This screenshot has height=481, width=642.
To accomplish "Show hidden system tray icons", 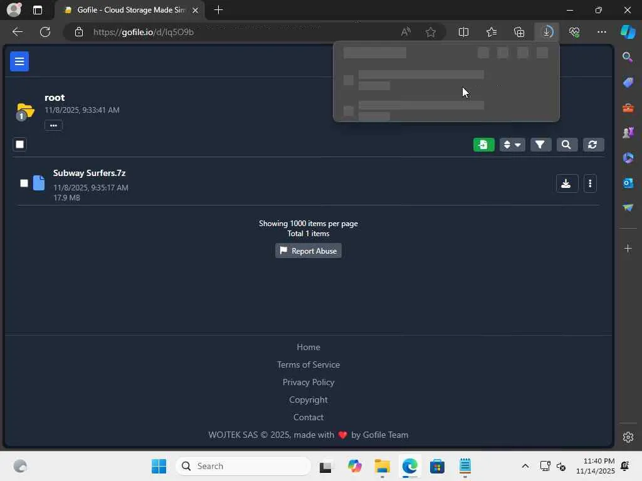I will [525, 466].
